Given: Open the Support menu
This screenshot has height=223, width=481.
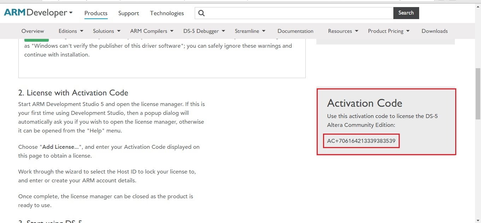Looking at the screenshot, I should coord(129,13).
